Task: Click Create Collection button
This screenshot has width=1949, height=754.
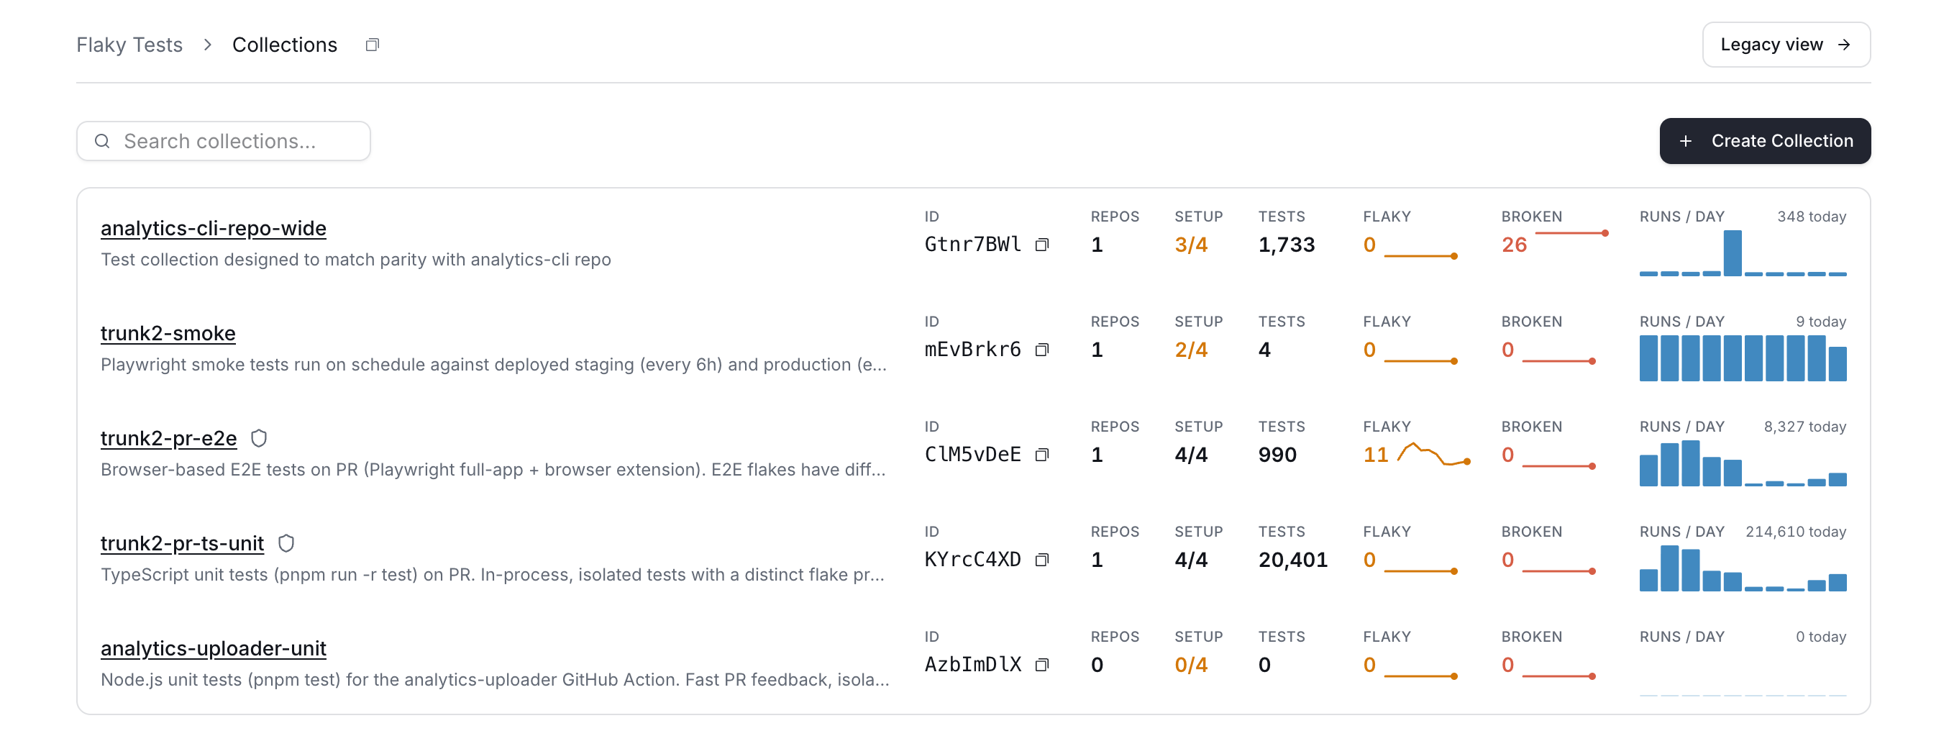Action: 1764,141
